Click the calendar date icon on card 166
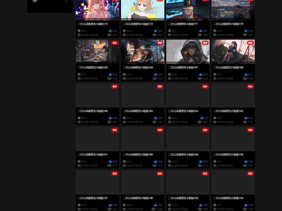282x211 pixels. (x=215, y=78)
